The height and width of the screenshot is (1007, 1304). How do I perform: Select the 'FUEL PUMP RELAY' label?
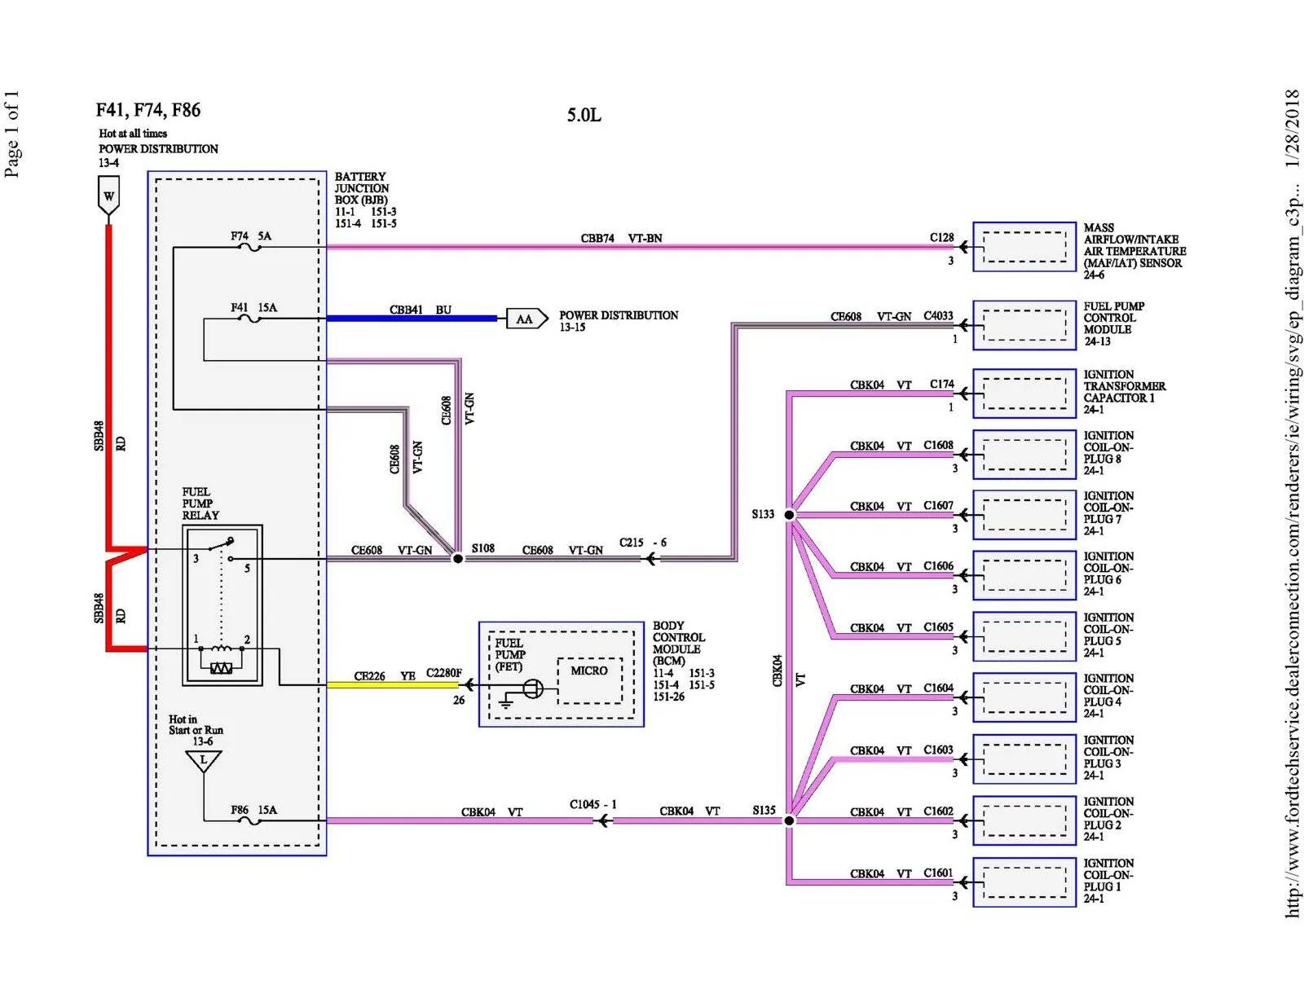click(200, 503)
